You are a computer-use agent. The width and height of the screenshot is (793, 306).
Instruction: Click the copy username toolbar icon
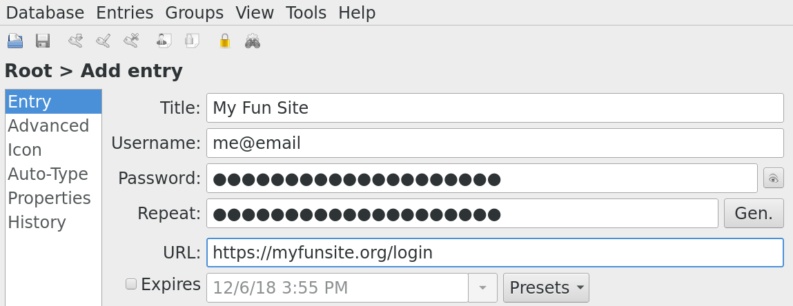[163, 41]
